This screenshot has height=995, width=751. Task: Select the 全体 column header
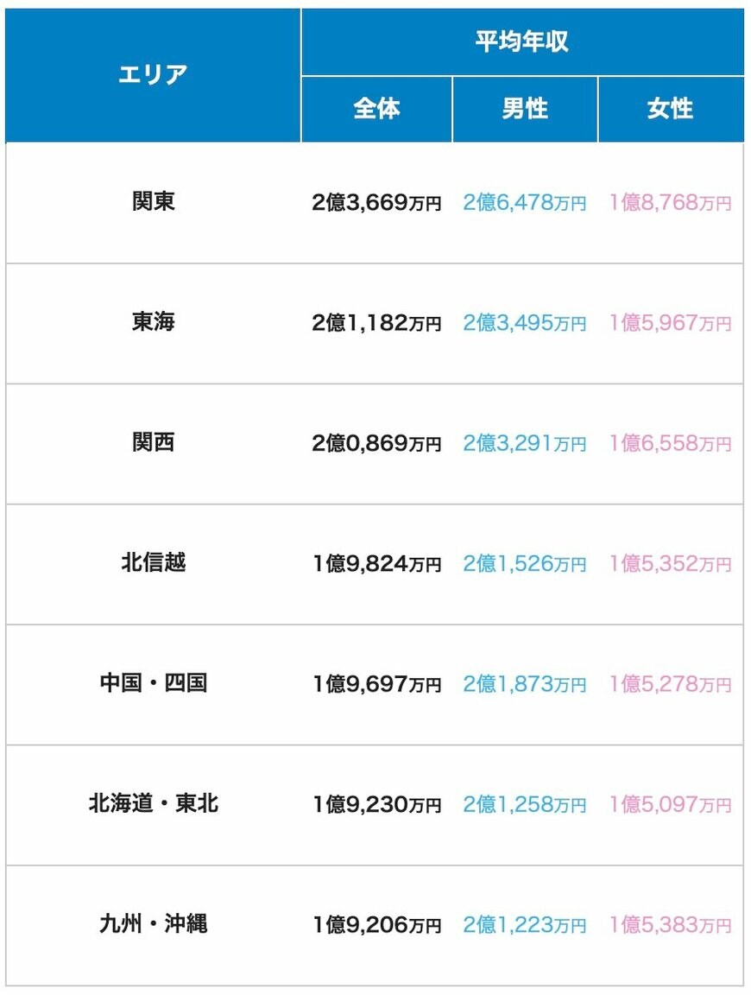(x=376, y=109)
